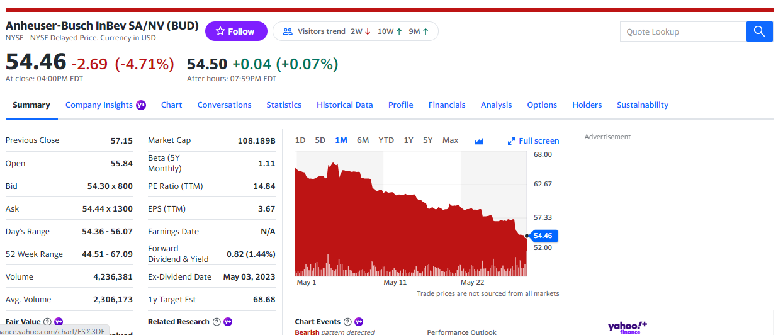783x335 pixels.
Task: Click the EPS value 3.67
Action: point(267,209)
